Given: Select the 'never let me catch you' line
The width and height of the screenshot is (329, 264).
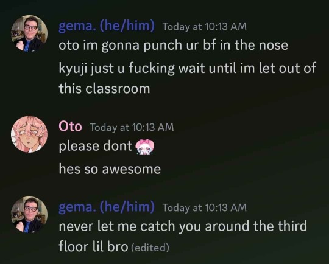Looking at the screenshot, I should (183, 226).
